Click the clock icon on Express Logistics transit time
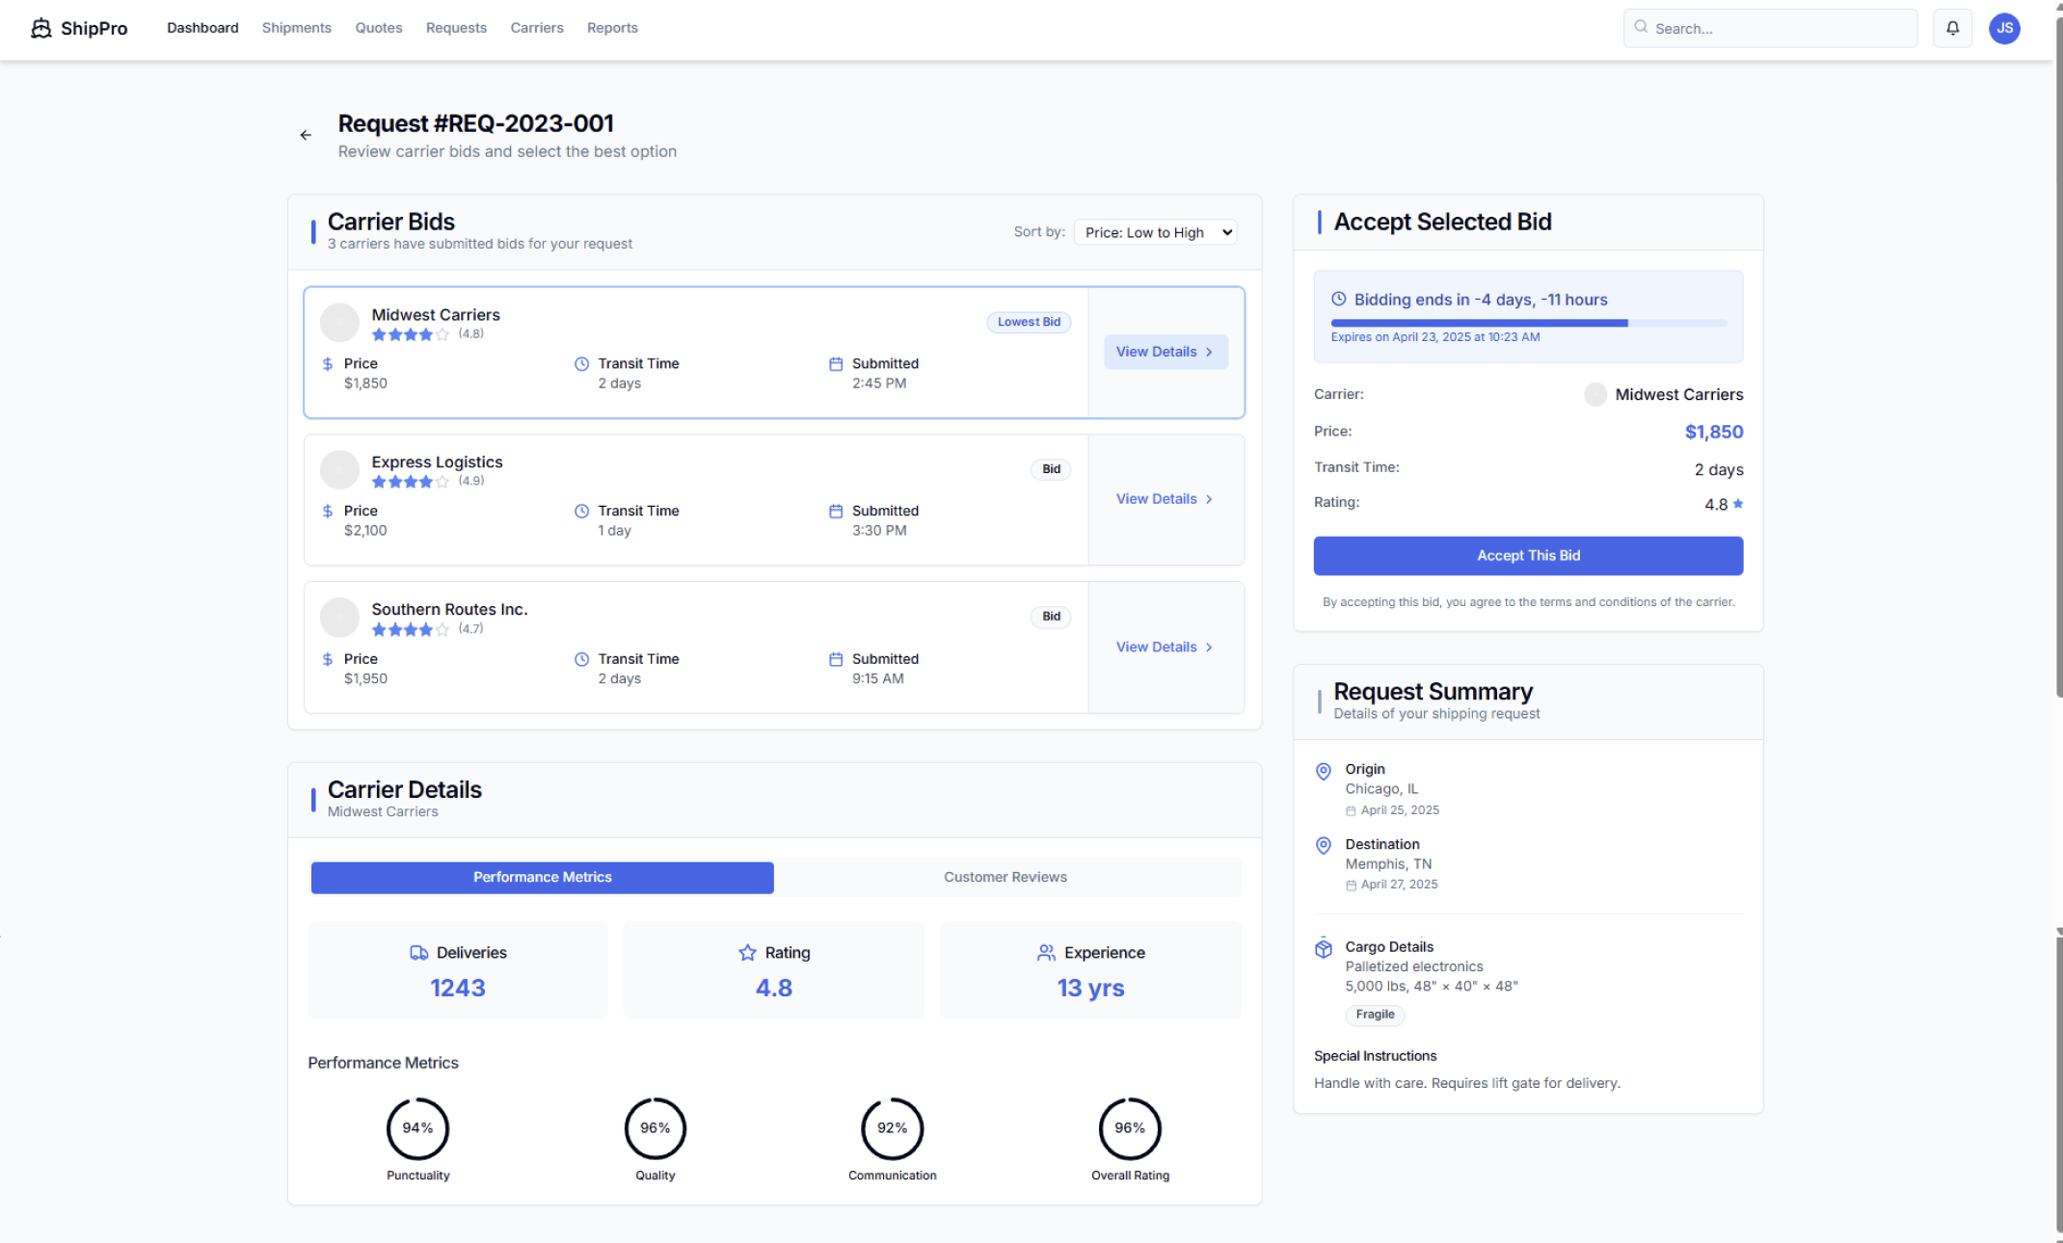The width and height of the screenshot is (2063, 1243). [x=580, y=511]
